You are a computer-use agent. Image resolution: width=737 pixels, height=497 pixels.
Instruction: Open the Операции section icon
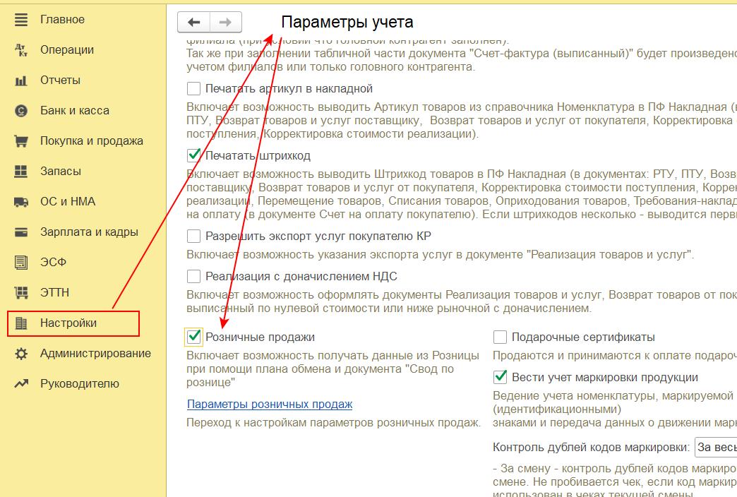click(21, 50)
